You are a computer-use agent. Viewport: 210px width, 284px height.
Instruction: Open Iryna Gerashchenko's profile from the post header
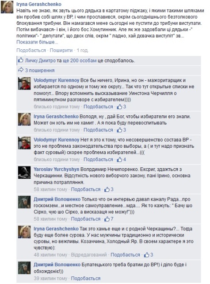[39, 4]
